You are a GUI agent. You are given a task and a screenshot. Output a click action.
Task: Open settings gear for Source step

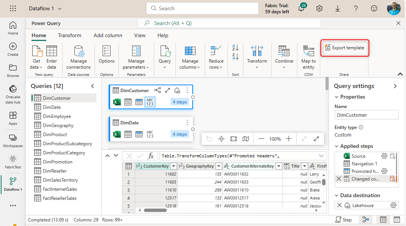(384, 156)
